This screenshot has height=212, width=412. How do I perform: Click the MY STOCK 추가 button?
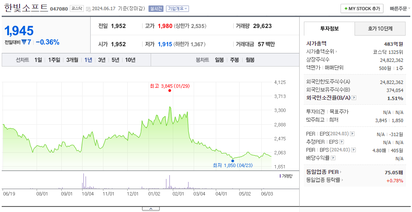point(362,8)
